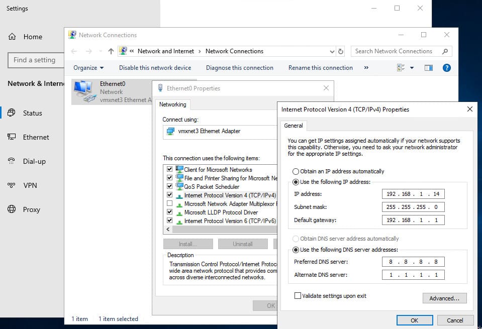
Task: Click Disable this network device
Action: [155, 68]
